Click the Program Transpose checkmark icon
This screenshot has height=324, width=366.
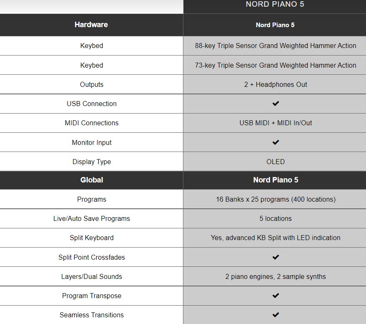tap(276, 296)
